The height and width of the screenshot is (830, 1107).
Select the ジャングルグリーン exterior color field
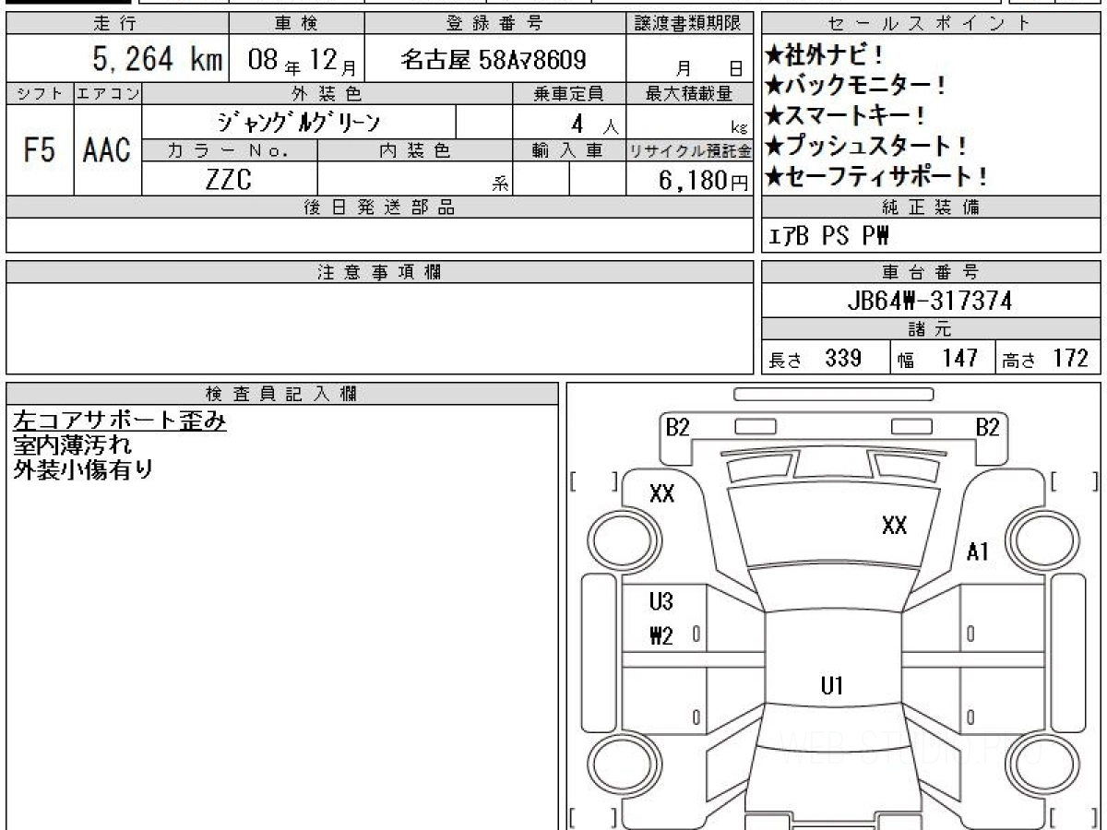[x=298, y=122]
